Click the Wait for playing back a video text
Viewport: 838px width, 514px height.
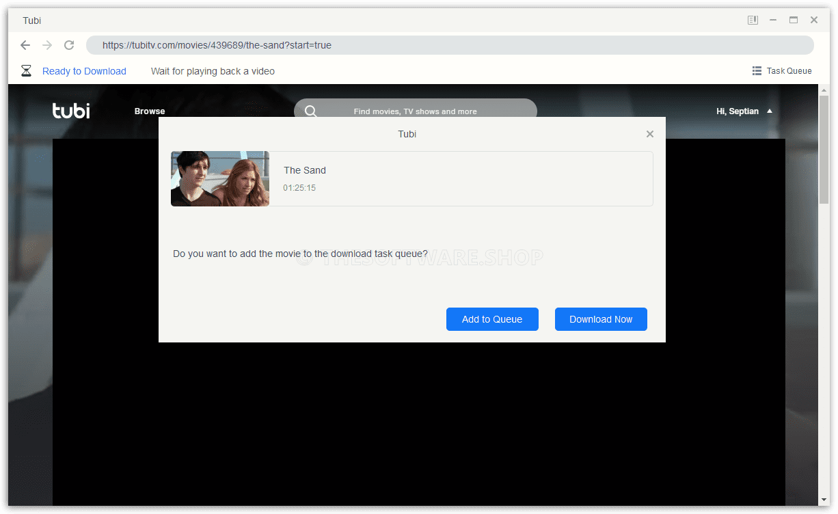coord(213,71)
